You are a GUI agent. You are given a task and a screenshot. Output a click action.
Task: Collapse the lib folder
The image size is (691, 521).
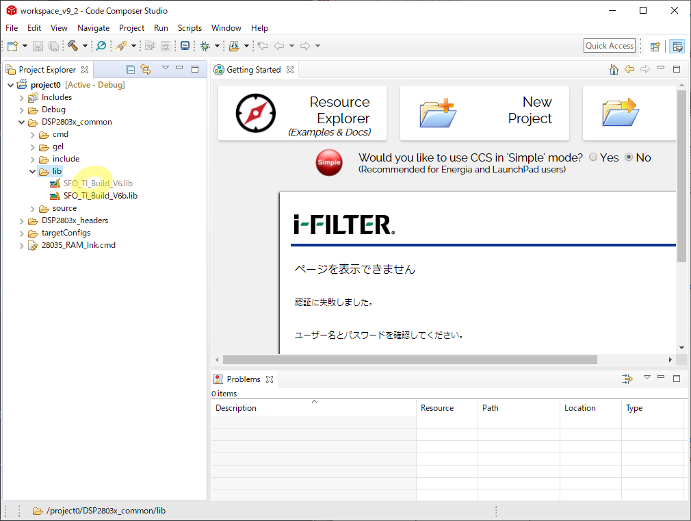(x=33, y=171)
